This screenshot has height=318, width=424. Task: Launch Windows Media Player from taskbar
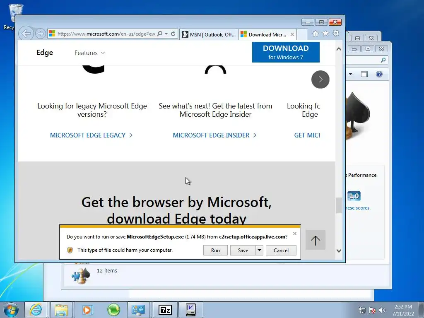(87, 310)
